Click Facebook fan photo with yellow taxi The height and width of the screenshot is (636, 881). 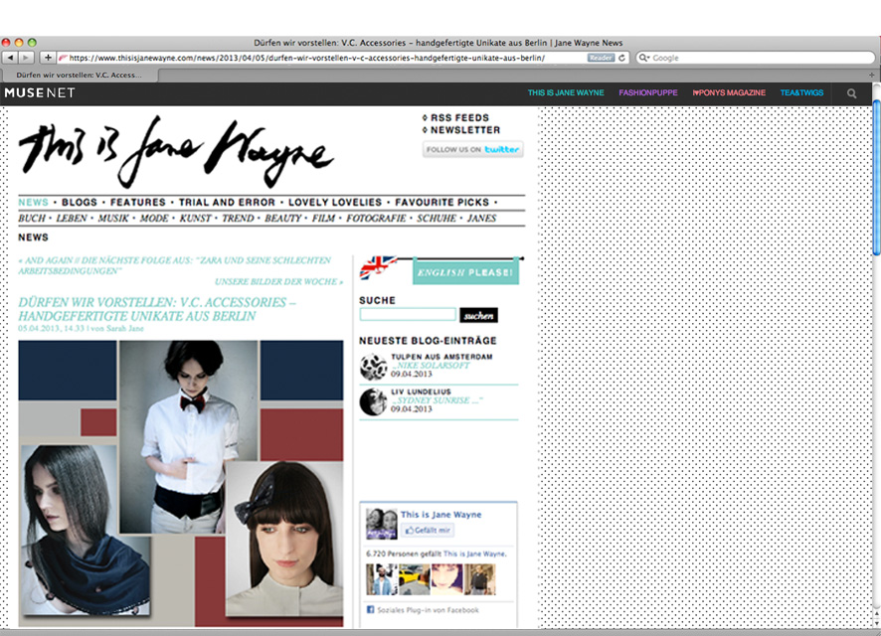coord(414,580)
